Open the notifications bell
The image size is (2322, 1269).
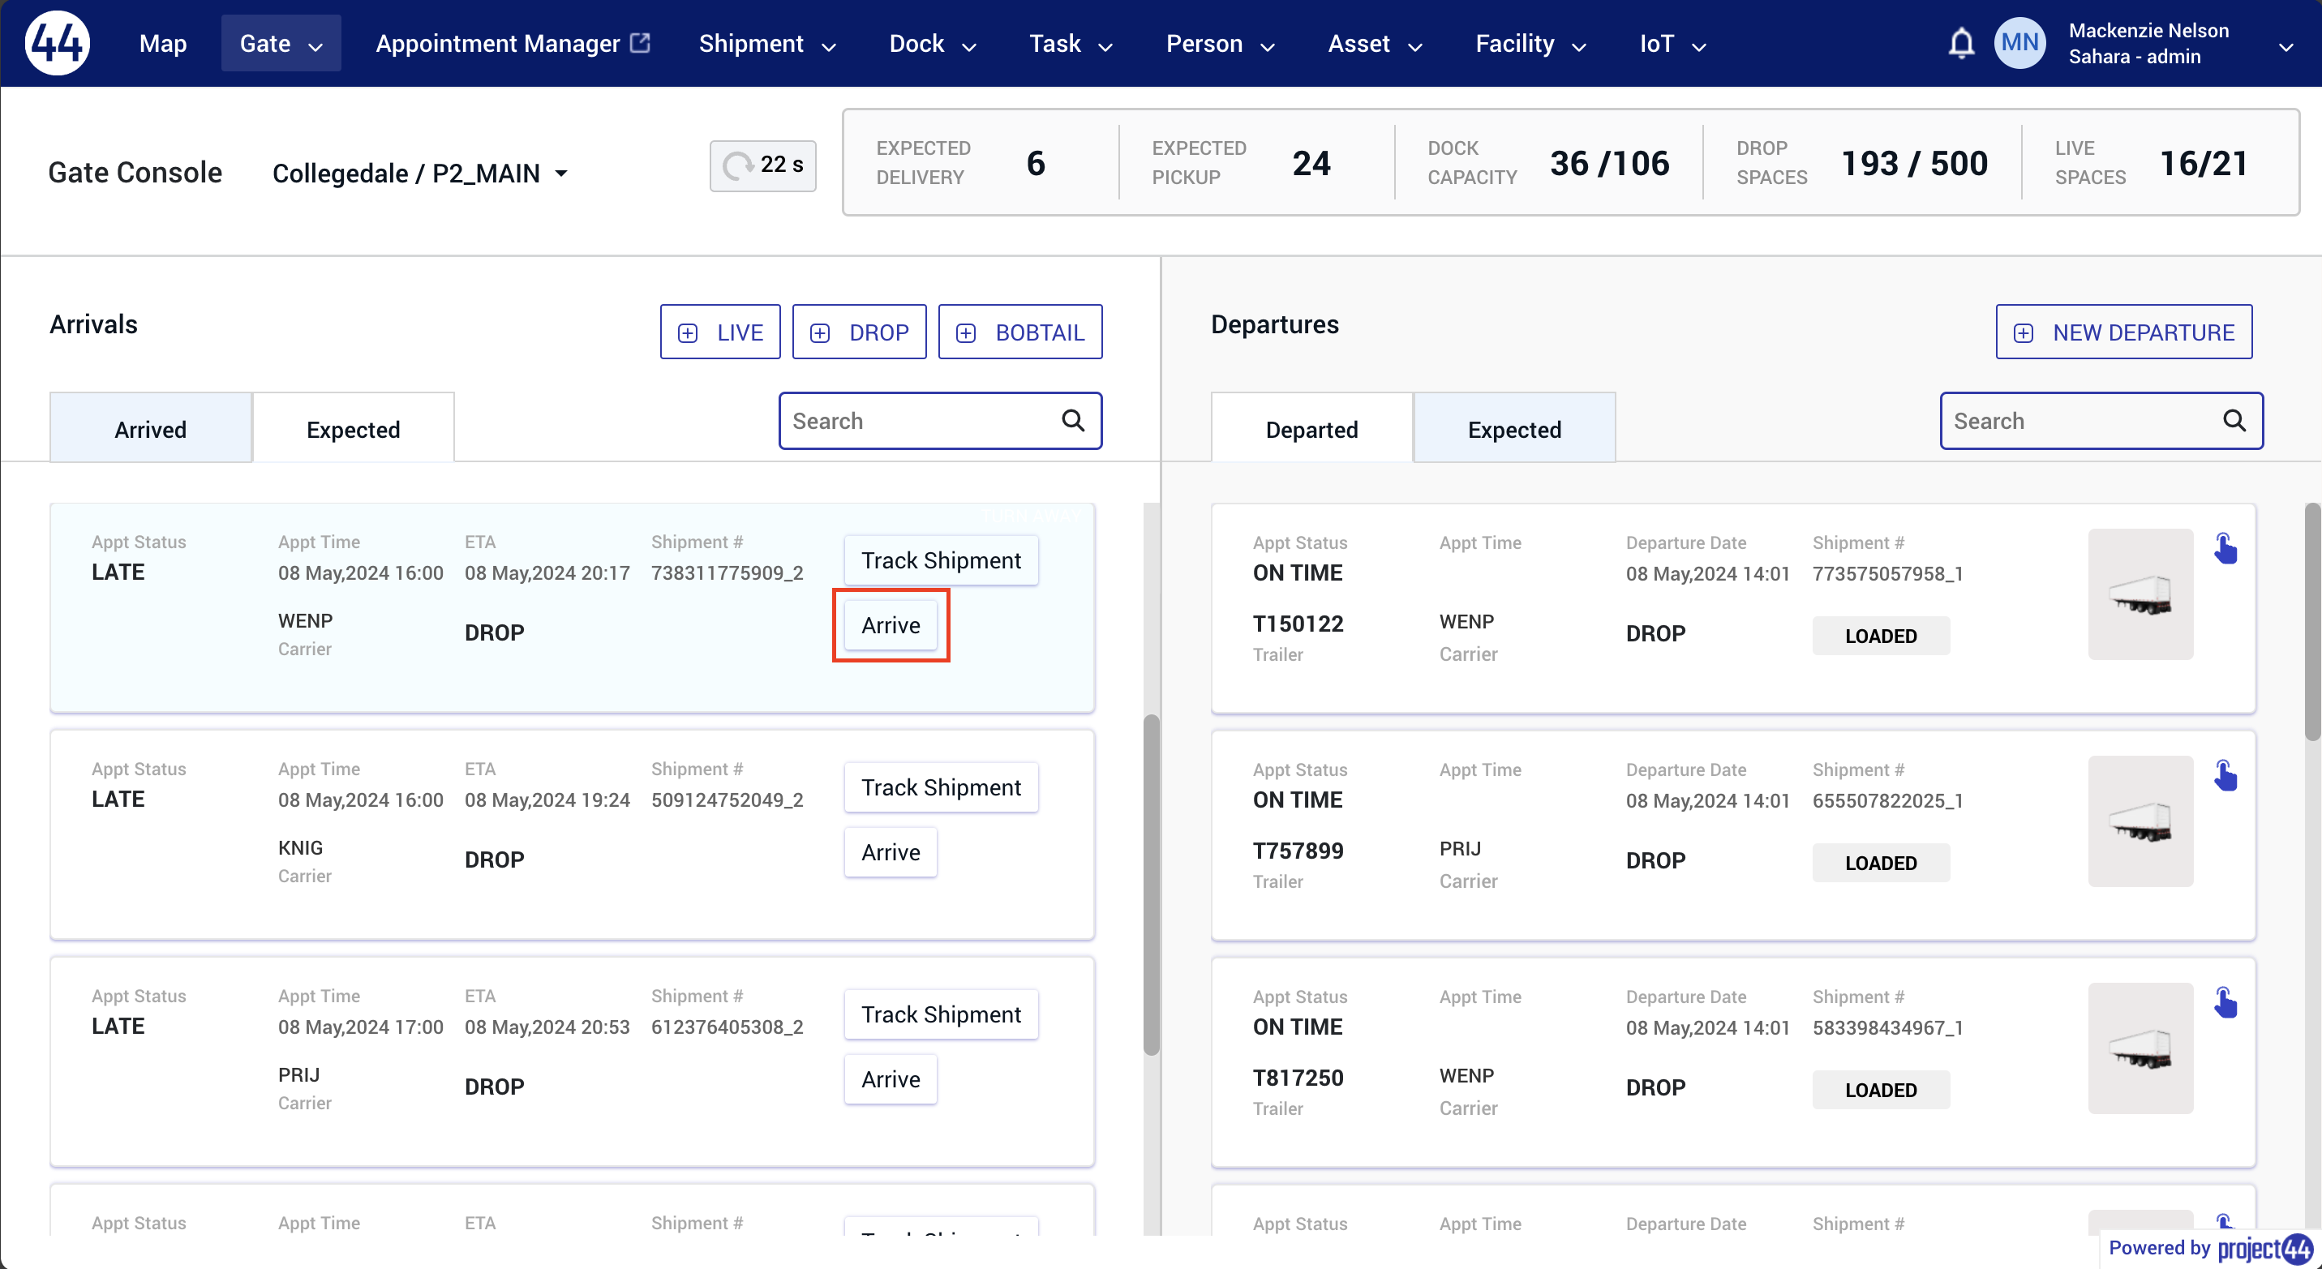click(x=1960, y=43)
